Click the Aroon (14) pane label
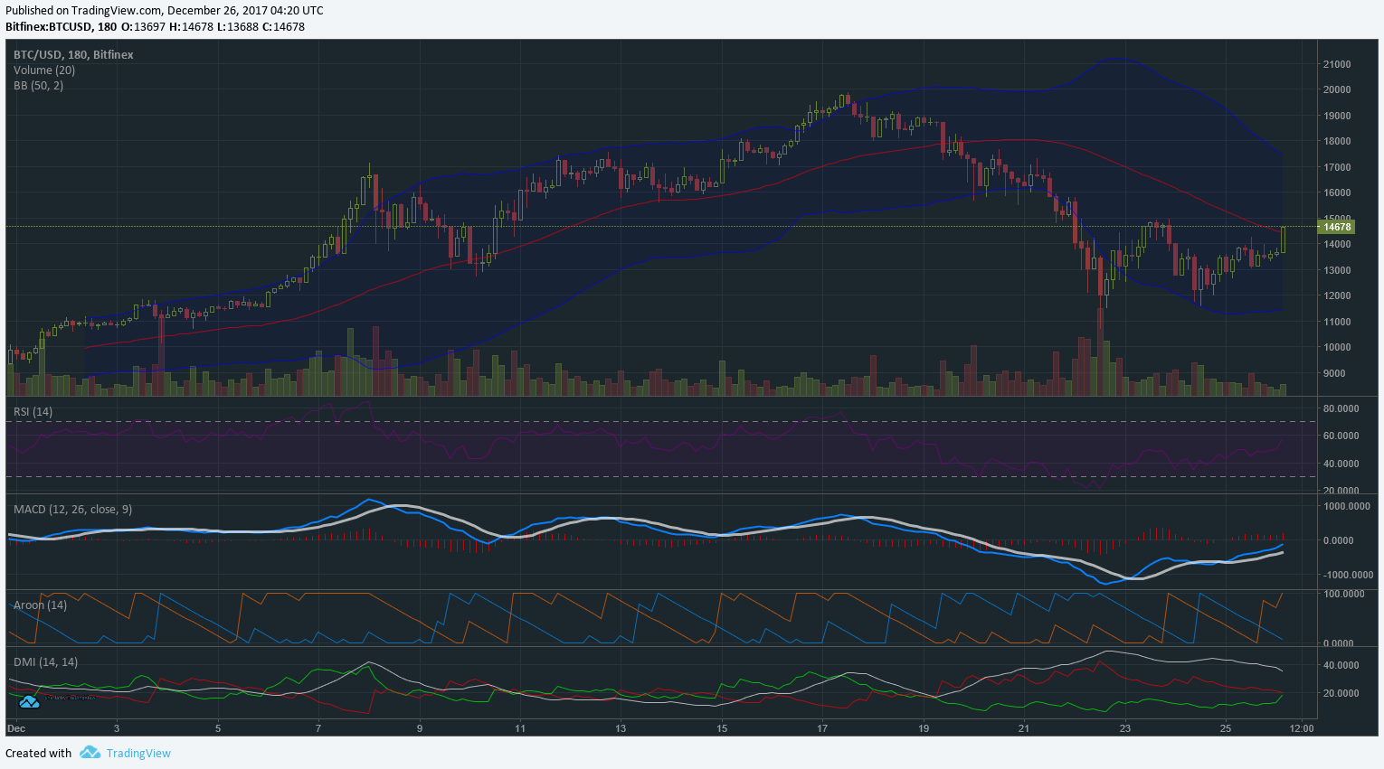Image resolution: width=1384 pixels, height=769 pixels. tap(41, 605)
